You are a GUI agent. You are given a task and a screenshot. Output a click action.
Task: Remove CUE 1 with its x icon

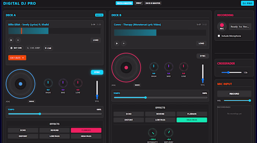[x=23, y=58]
